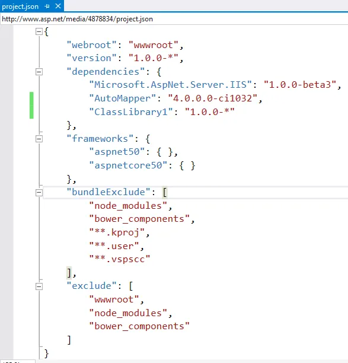Screen dimensions: 348x363
Task: Click the "webroot" key
Action: 92,45
